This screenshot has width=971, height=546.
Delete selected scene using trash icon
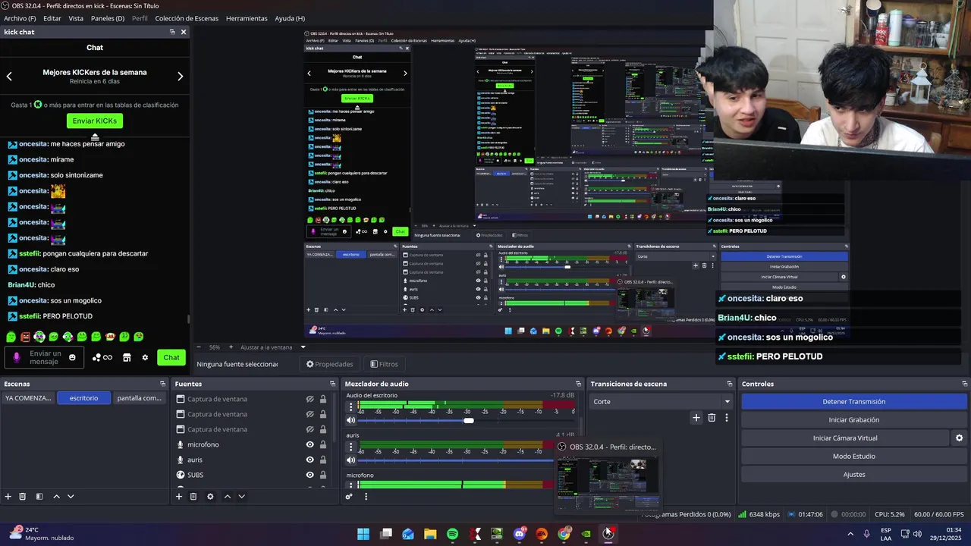[23, 497]
